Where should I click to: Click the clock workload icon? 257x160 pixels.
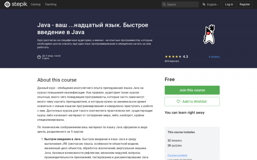pos(39,57)
